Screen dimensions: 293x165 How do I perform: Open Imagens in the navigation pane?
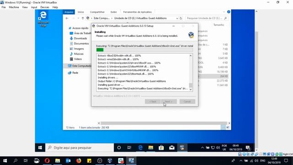[79, 49]
